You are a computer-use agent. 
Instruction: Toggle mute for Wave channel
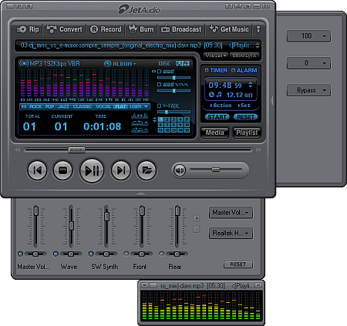(x=56, y=254)
